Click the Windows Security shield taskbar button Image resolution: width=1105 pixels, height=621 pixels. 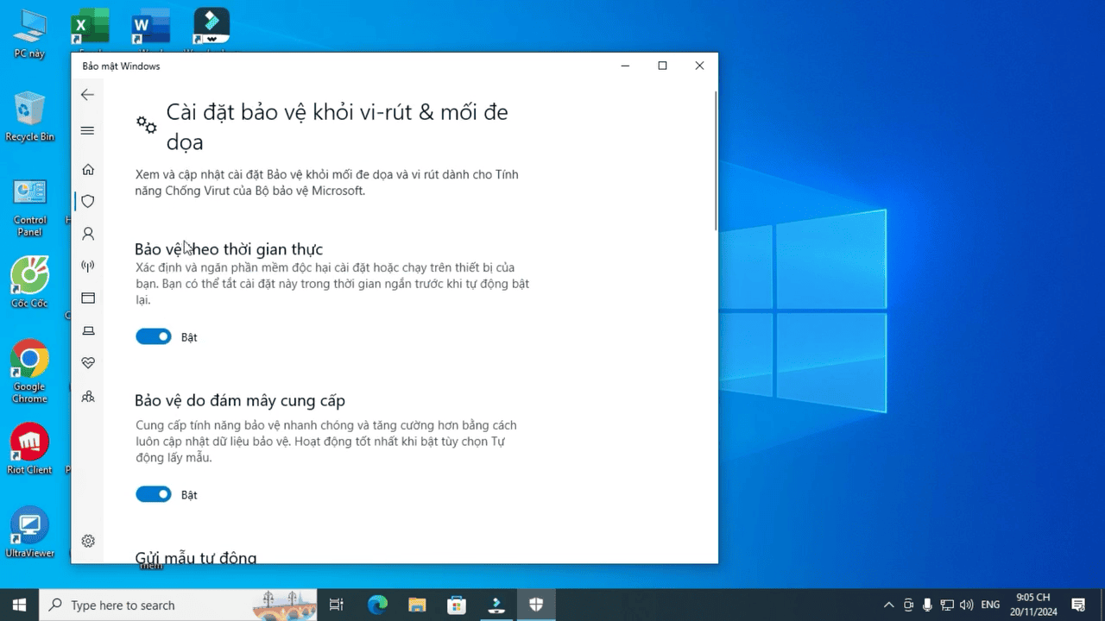click(536, 605)
